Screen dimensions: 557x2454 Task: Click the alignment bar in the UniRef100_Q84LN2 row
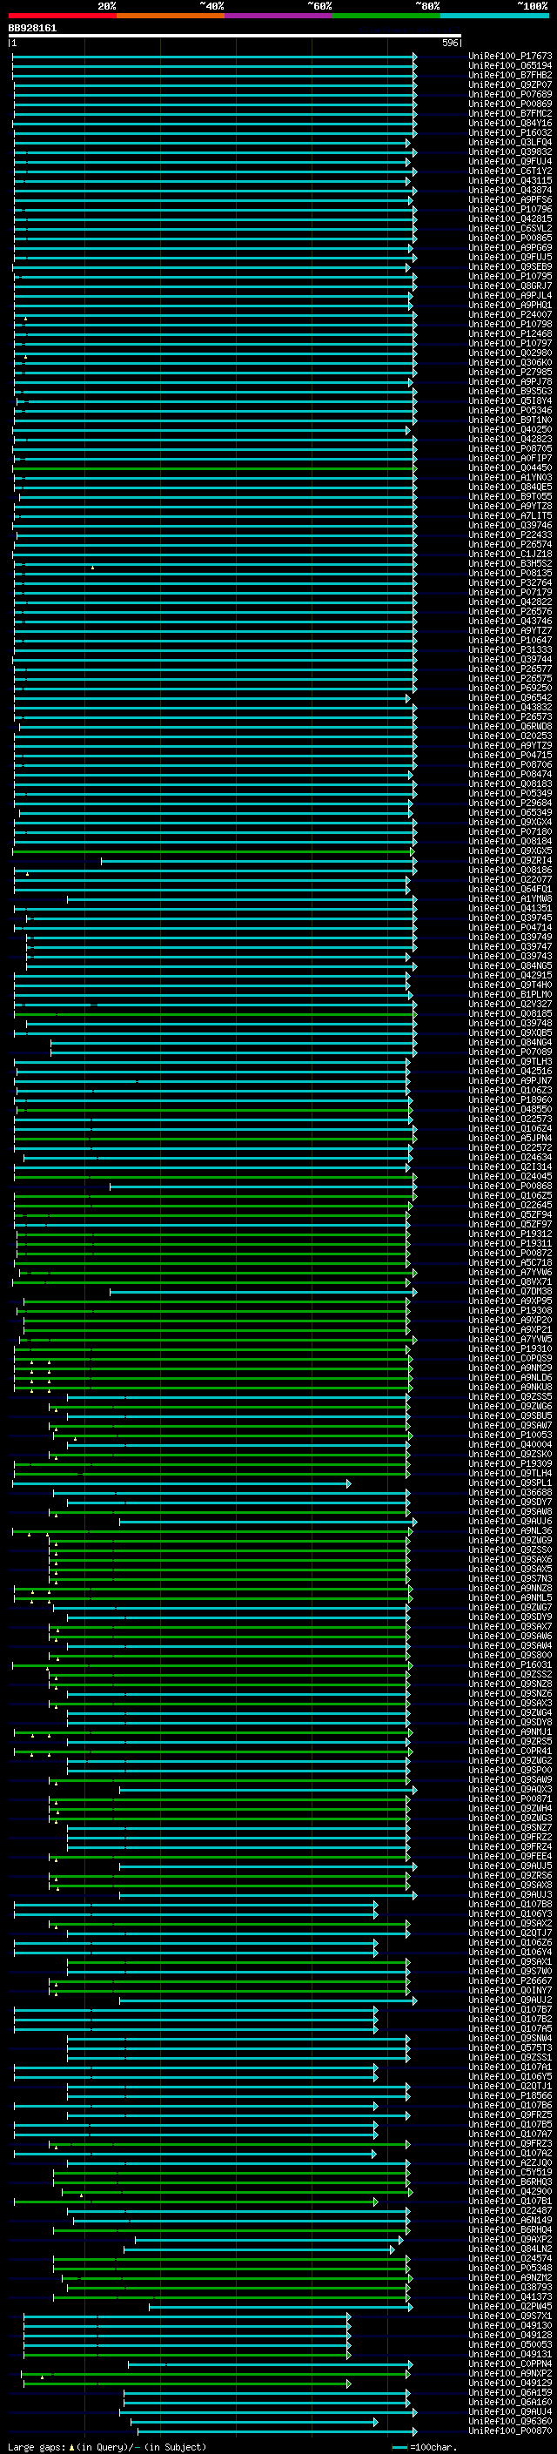(259, 2249)
